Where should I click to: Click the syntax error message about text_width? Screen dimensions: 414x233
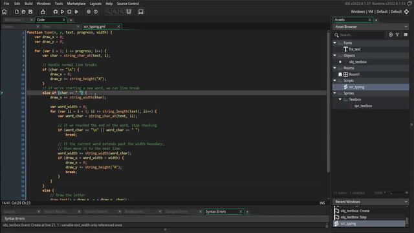(63, 225)
